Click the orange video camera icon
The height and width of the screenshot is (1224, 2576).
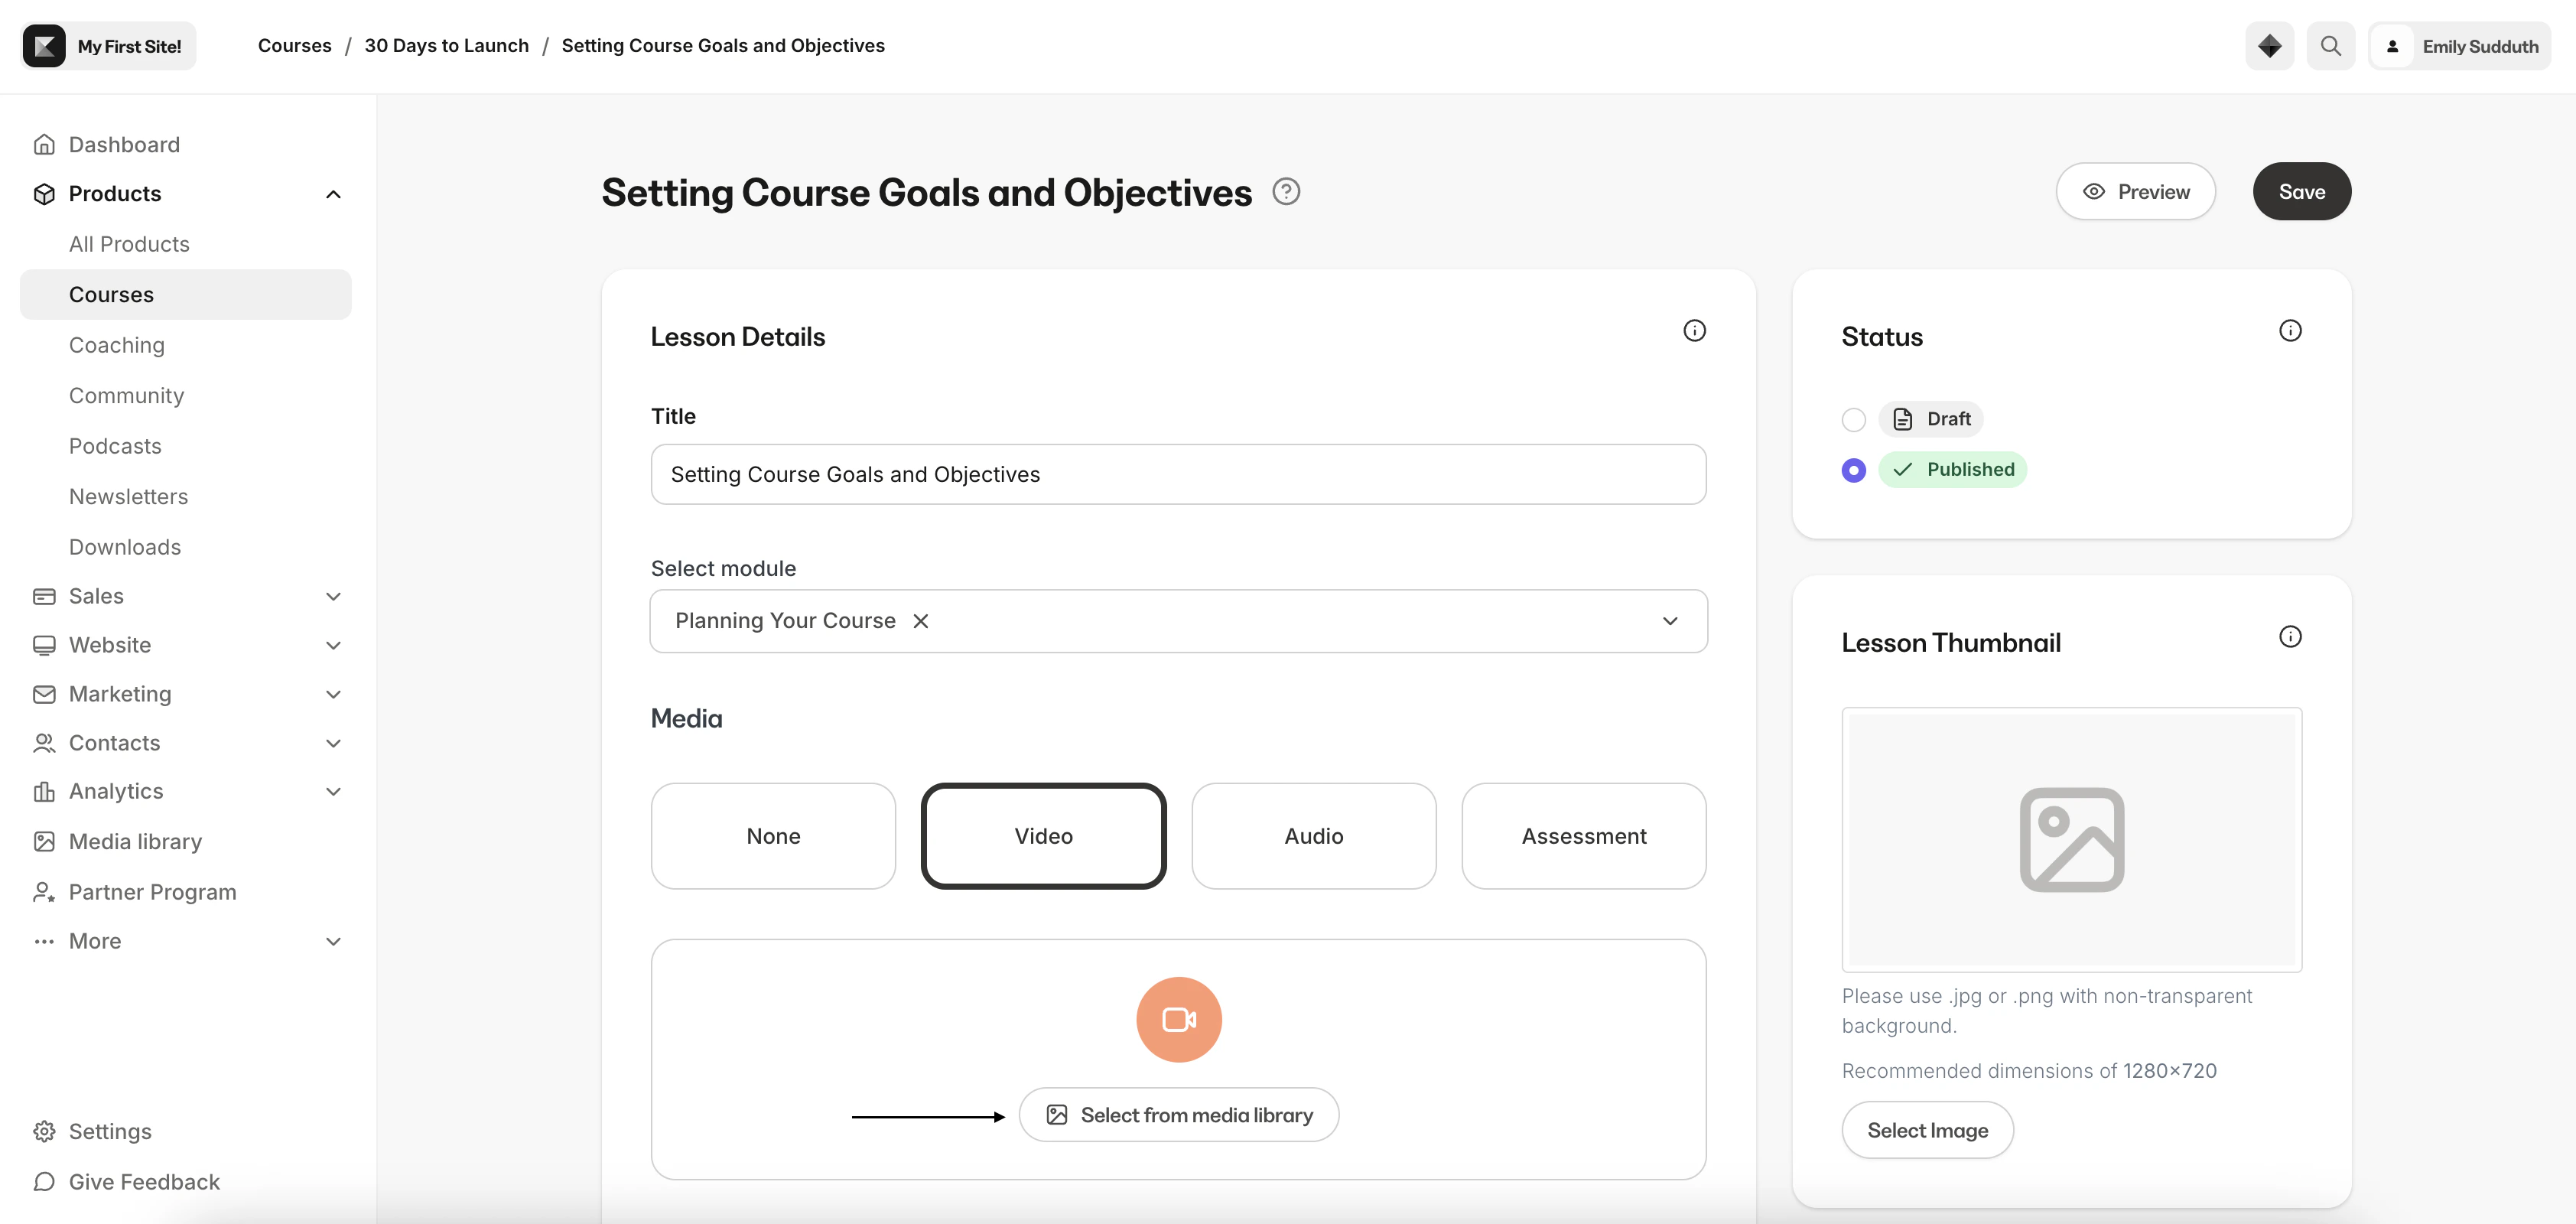(1178, 1019)
